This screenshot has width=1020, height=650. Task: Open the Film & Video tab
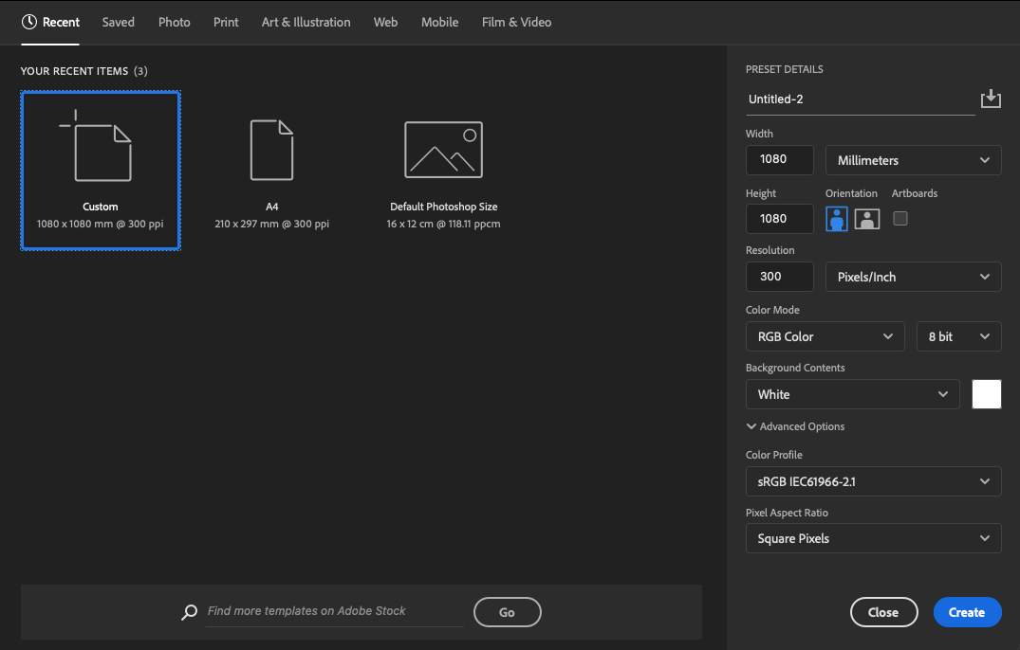516,22
